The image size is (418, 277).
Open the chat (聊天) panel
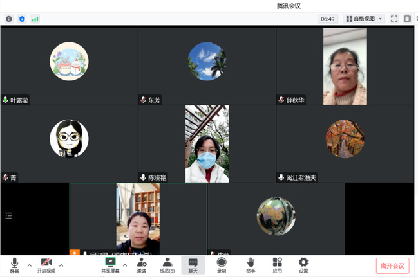tap(193, 265)
